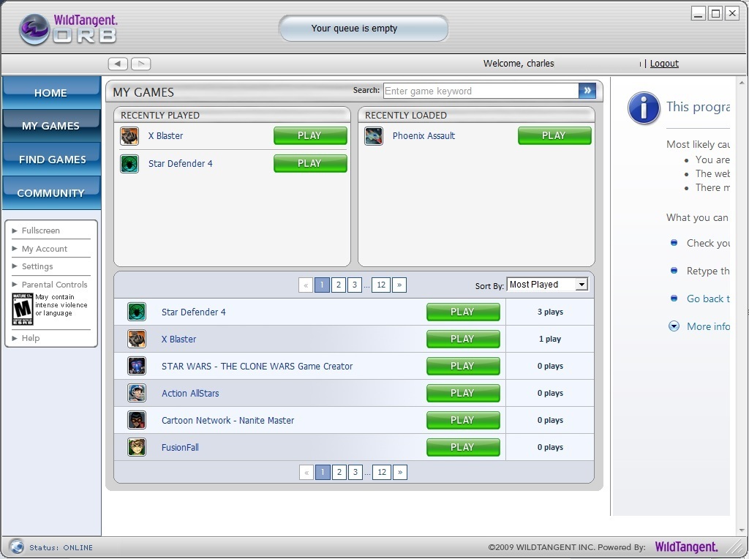This screenshot has height=559, width=749.
Task: Go to the HOME tab
Action: [x=51, y=93]
